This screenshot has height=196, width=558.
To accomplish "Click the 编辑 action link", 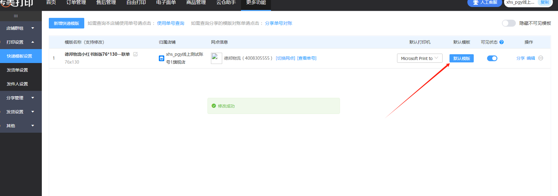I will pyautogui.click(x=531, y=58).
